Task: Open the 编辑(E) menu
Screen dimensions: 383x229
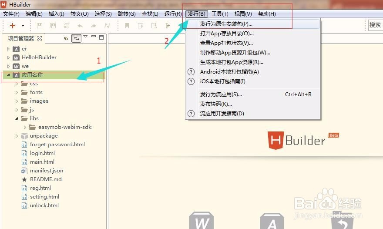Action: 34,14
